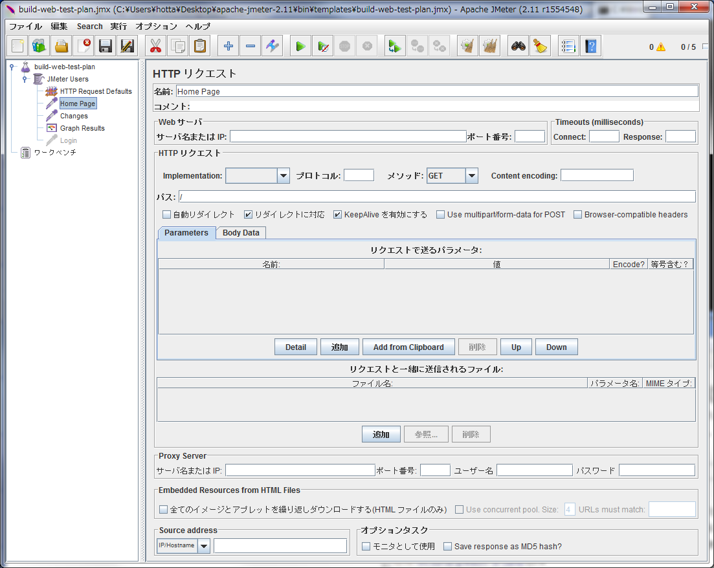Click the パス path input field
Viewport: 714px width, 568px height.
437,197
